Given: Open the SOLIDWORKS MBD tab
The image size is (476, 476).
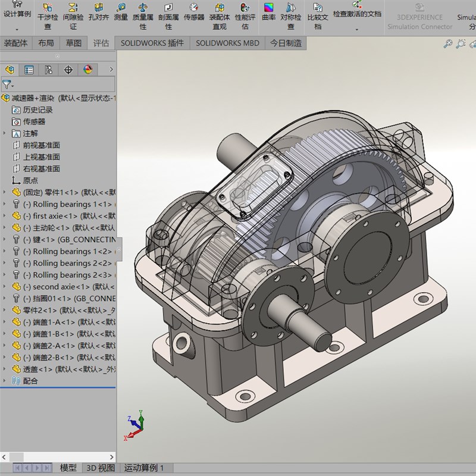Looking at the screenshot, I should (227, 43).
